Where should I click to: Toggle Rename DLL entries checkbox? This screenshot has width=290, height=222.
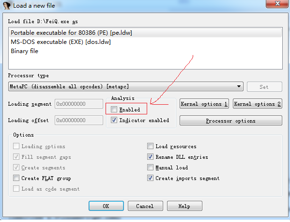coord(150,157)
